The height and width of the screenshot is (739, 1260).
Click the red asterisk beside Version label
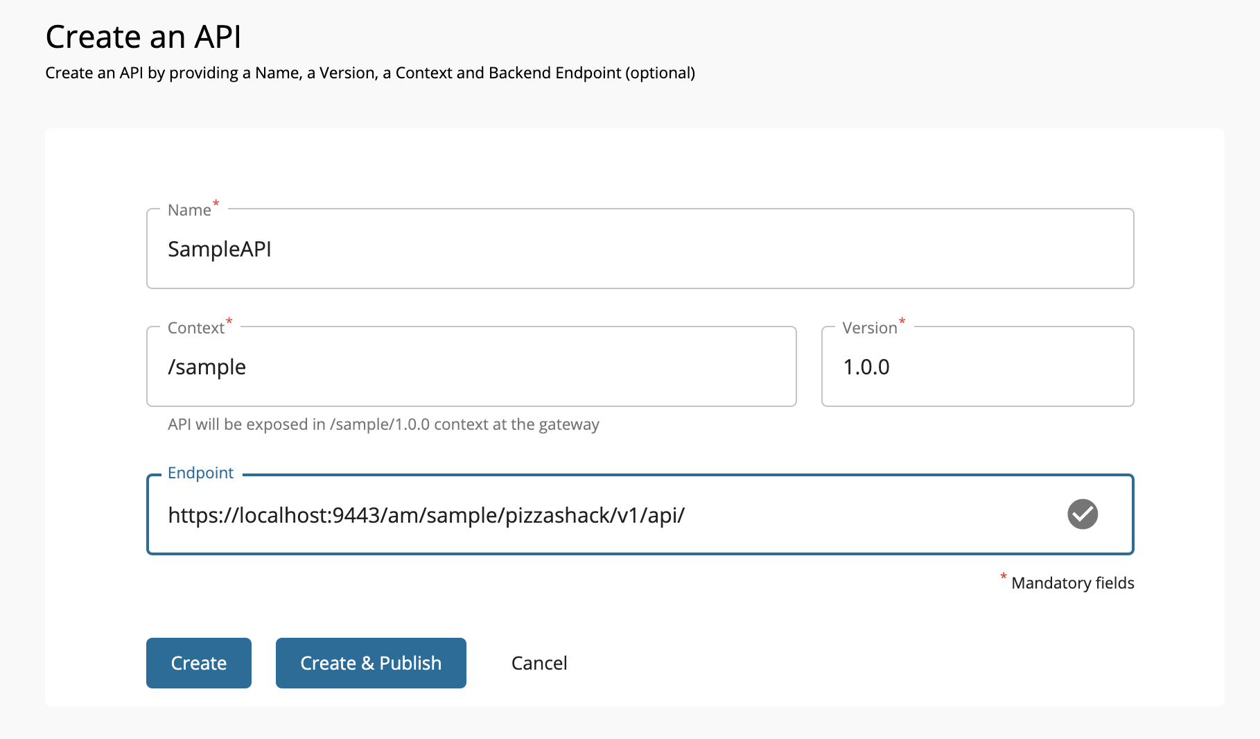(x=901, y=322)
